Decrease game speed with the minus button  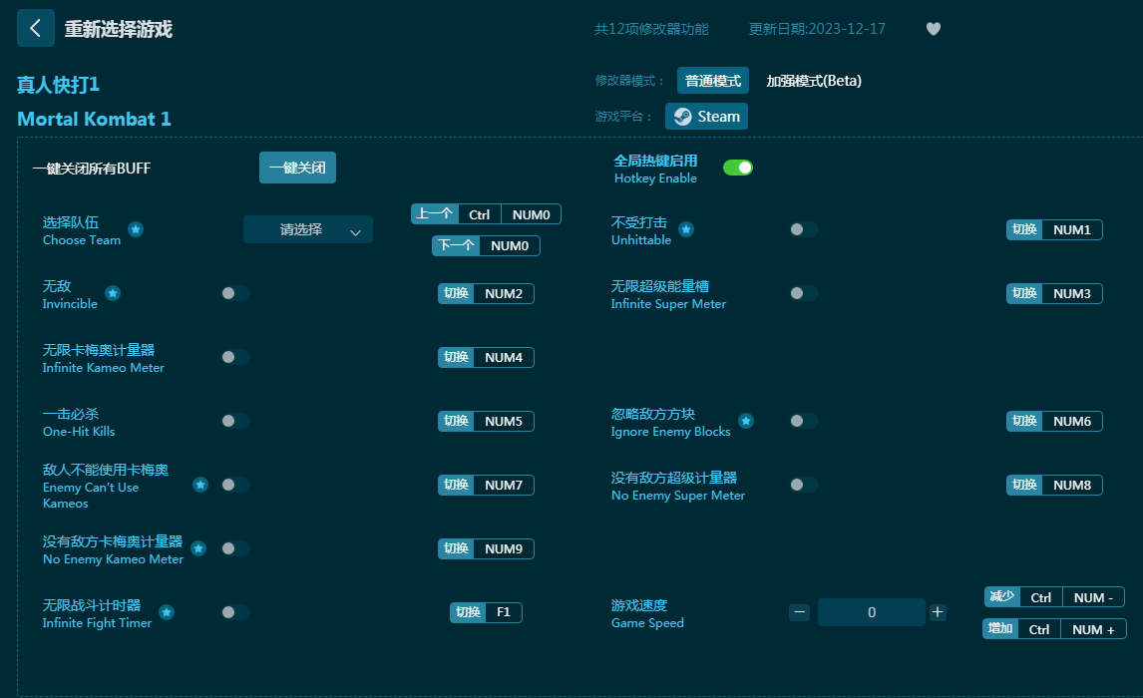point(799,612)
